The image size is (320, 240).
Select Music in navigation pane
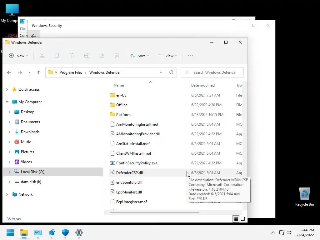tap(26, 142)
